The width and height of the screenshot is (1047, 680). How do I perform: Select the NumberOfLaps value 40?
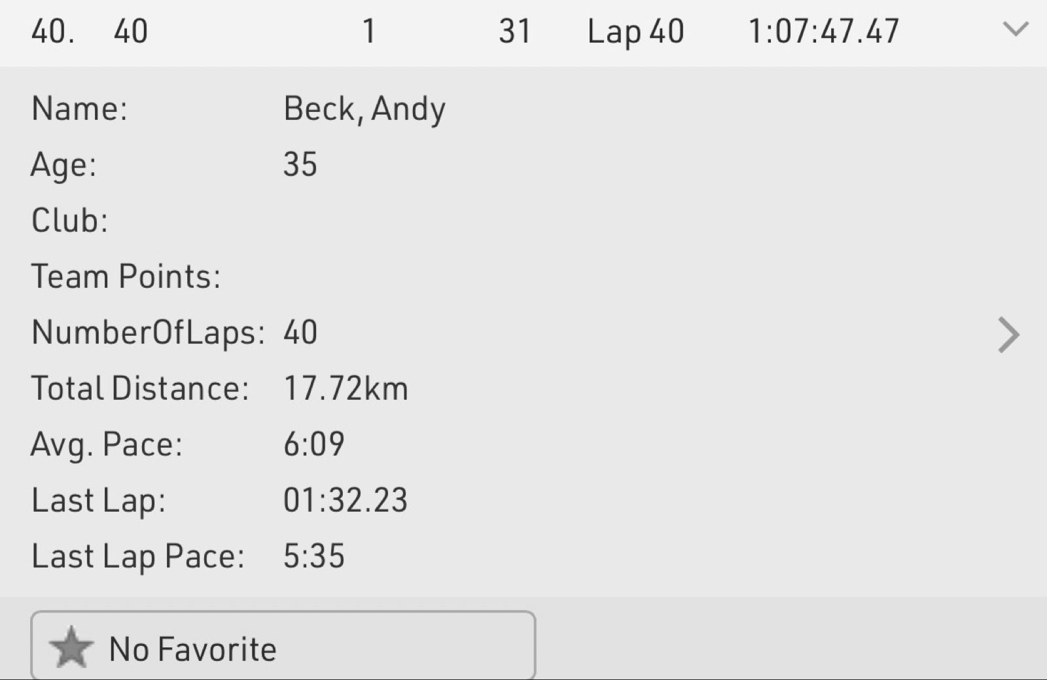pos(300,332)
